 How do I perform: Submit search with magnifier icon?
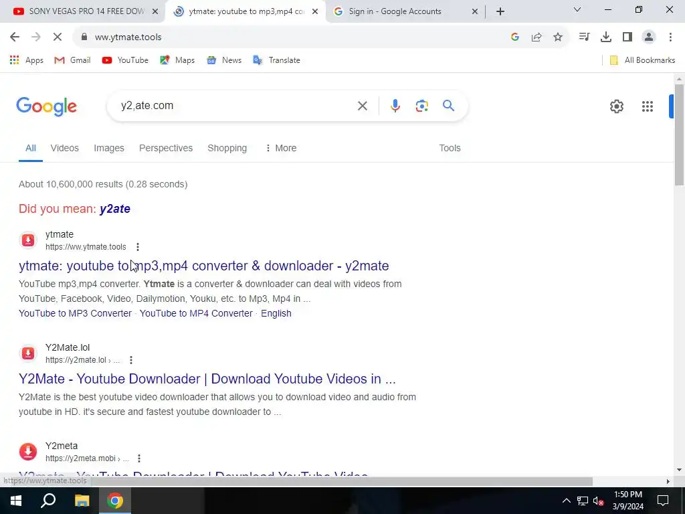click(448, 106)
